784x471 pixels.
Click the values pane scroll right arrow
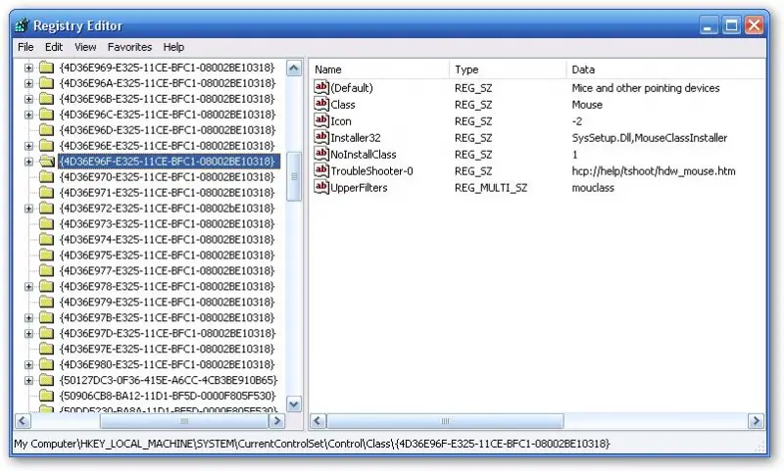(756, 421)
